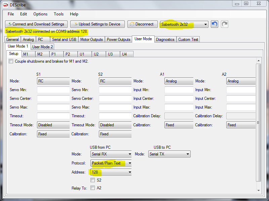
Task: Toggle Couple shutdowns and brakes checkbox
Action: tap(11, 61)
